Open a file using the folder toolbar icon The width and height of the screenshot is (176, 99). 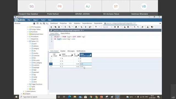click(x=55, y=27)
